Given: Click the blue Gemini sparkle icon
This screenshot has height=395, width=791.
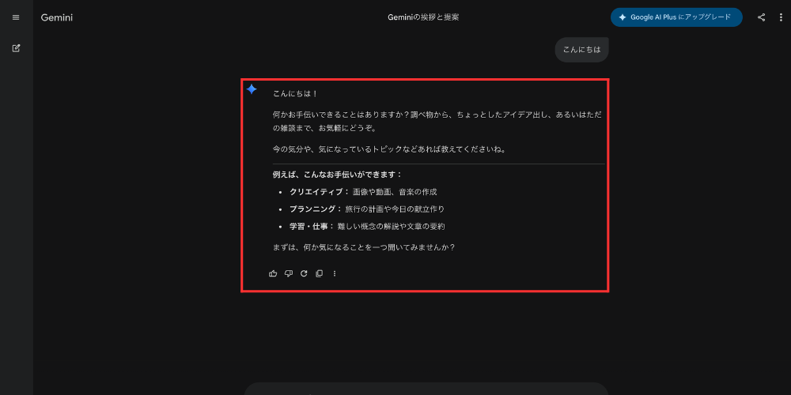Looking at the screenshot, I should pyautogui.click(x=252, y=89).
